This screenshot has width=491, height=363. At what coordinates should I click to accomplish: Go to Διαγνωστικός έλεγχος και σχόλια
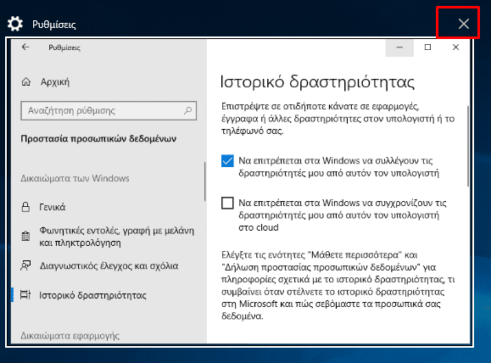click(x=109, y=265)
